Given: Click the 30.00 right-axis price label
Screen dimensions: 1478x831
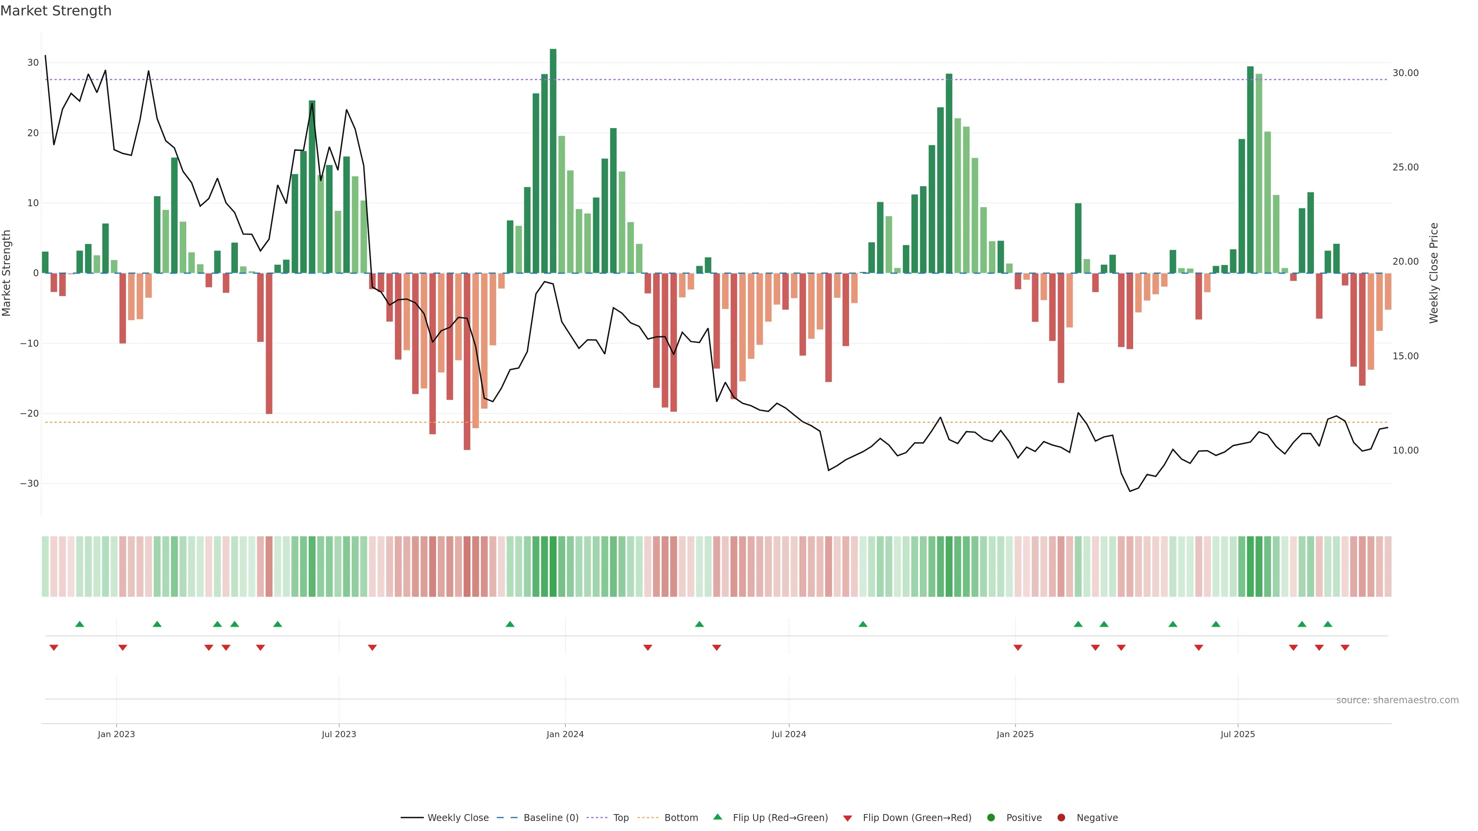Looking at the screenshot, I should click(x=1405, y=73).
